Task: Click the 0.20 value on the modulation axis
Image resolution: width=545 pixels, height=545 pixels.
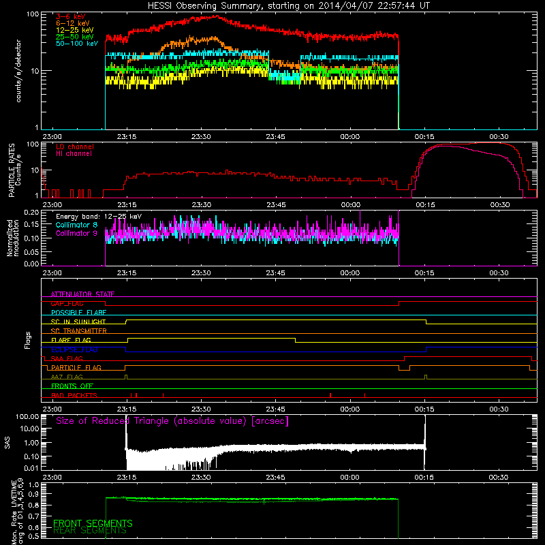Action: pyautogui.click(x=31, y=212)
